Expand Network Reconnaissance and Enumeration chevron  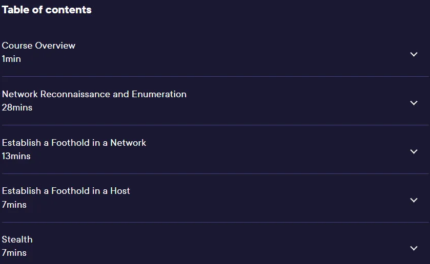pyautogui.click(x=414, y=103)
